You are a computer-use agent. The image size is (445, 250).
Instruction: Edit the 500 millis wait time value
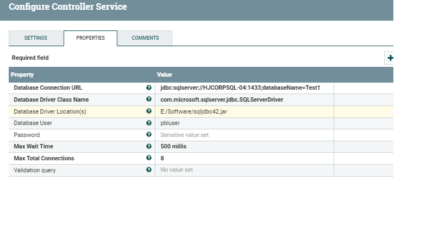pos(173,147)
